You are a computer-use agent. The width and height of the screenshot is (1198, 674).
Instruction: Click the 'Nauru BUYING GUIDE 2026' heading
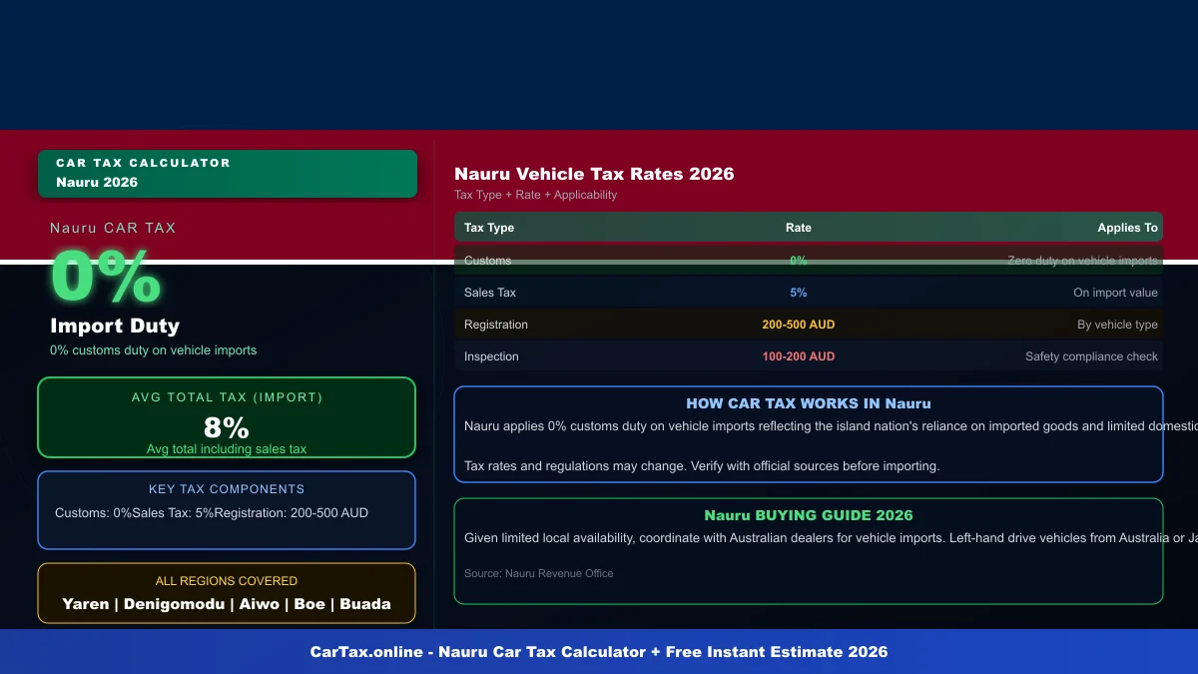click(809, 516)
